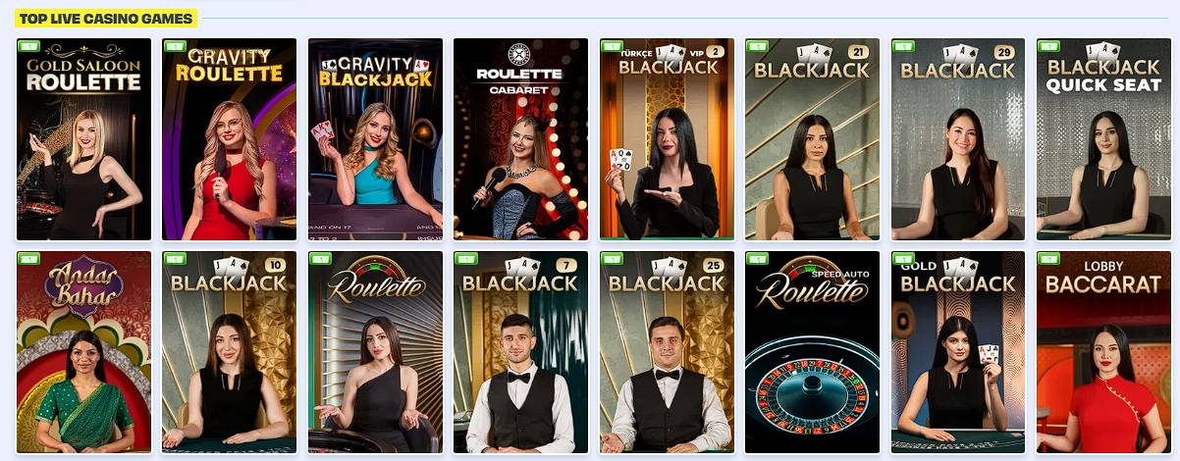Click the NEW badge on Gravity Roulette
Viewport: 1180px width, 461px height.
click(175, 45)
